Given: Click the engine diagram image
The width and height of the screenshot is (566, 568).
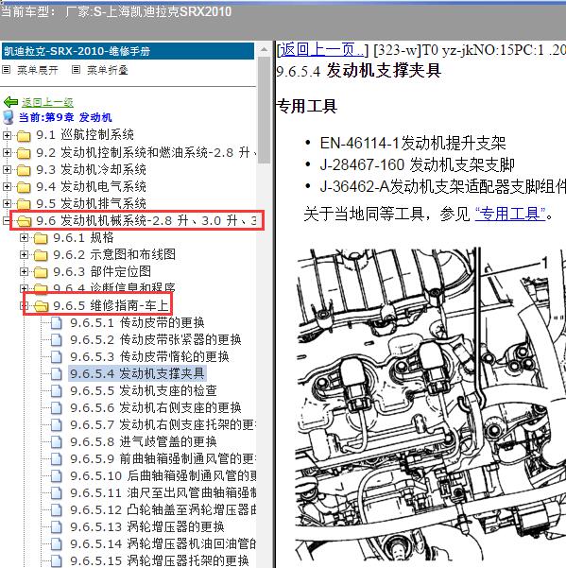Looking at the screenshot, I should [431, 405].
